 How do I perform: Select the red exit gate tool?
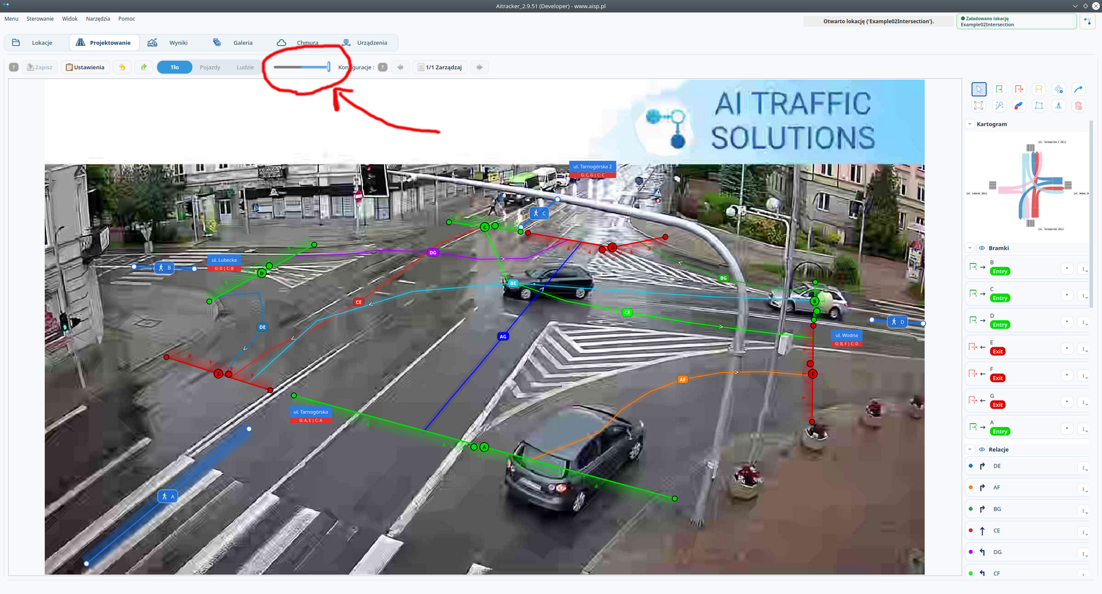tap(1019, 89)
